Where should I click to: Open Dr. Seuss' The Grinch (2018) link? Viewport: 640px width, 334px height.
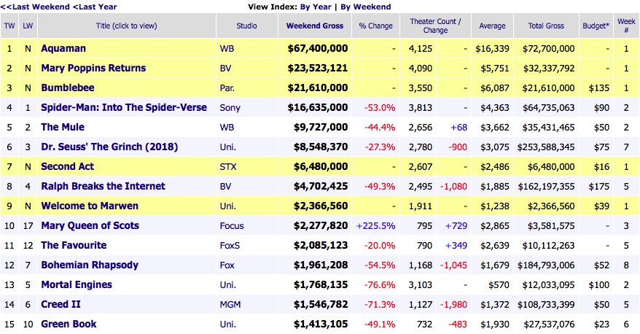[x=109, y=147]
